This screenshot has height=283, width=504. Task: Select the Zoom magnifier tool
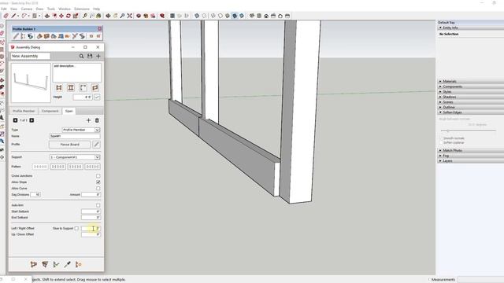123,16
